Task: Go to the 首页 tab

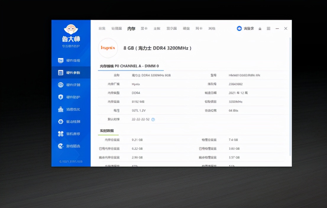Action: [102, 29]
